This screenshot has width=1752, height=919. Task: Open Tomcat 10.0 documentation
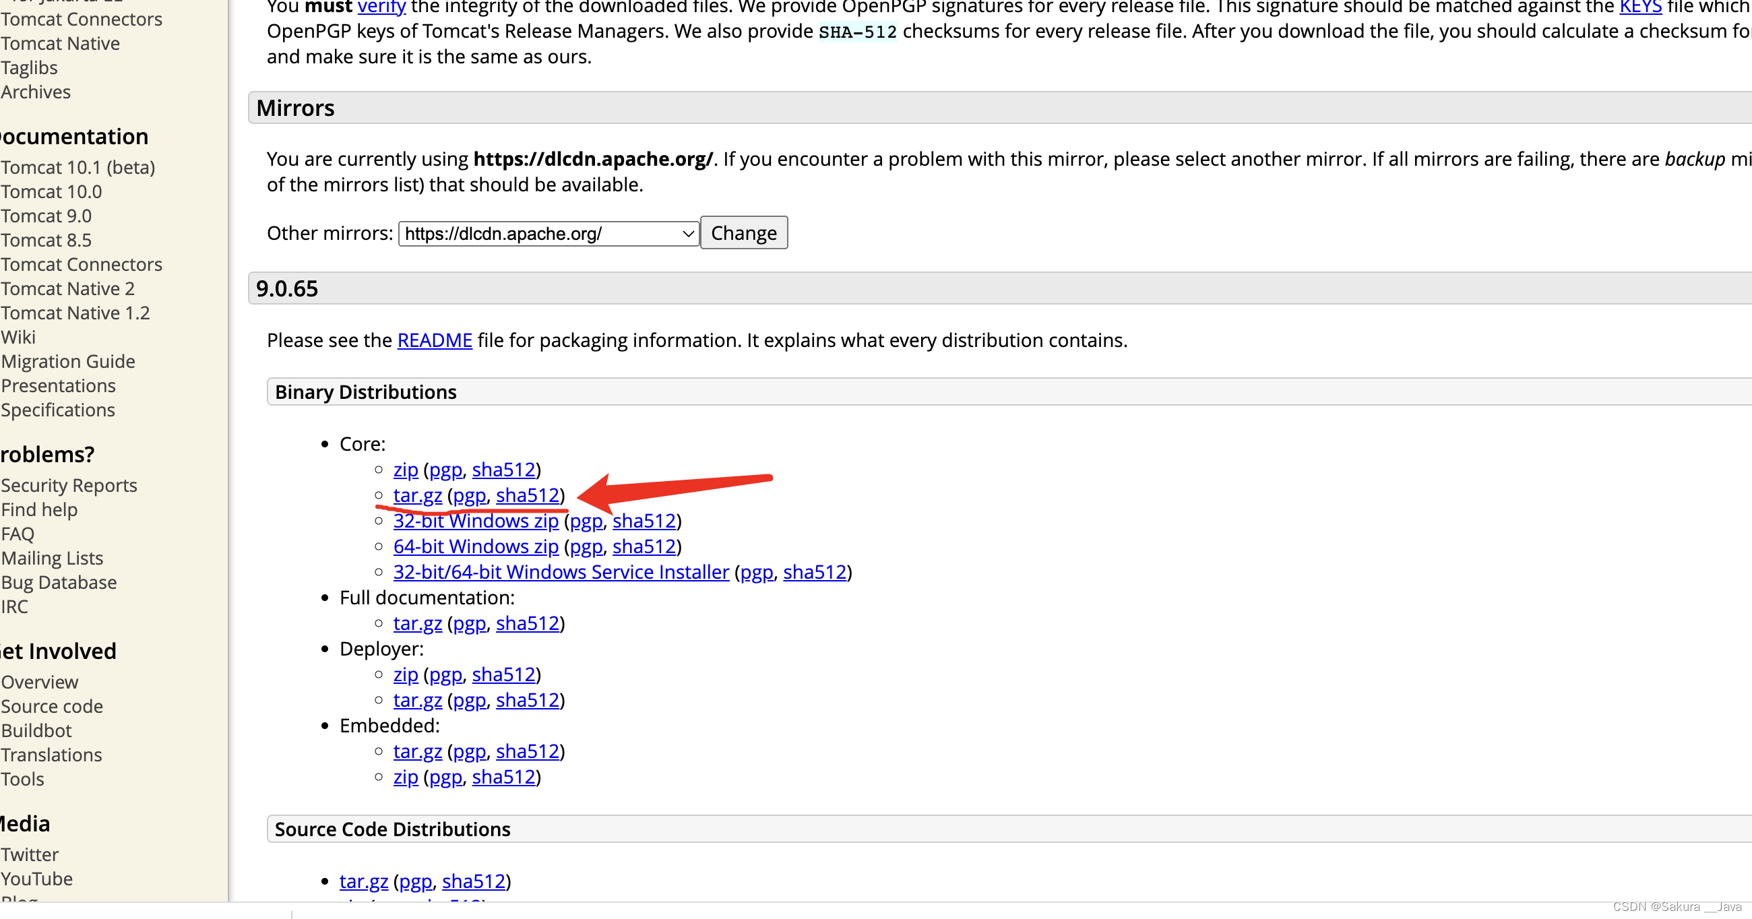click(x=51, y=192)
